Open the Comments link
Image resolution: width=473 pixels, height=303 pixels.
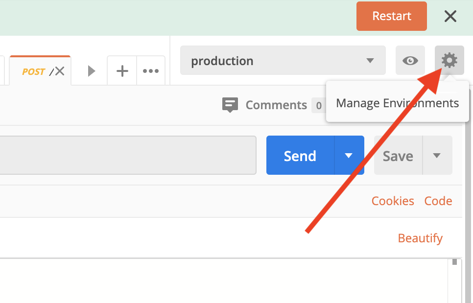click(276, 105)
